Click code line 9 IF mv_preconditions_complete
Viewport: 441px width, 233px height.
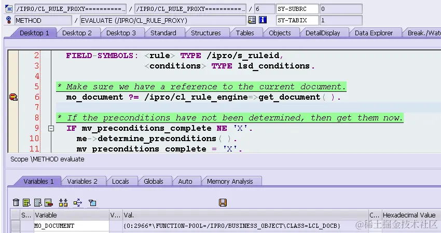[159, 128]
